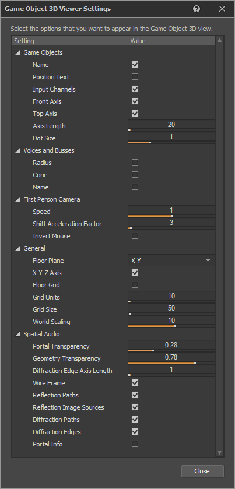This screenshot has width=235, height=489.
Task: Collapse the First Person Camera section
Action: point(18,199)
